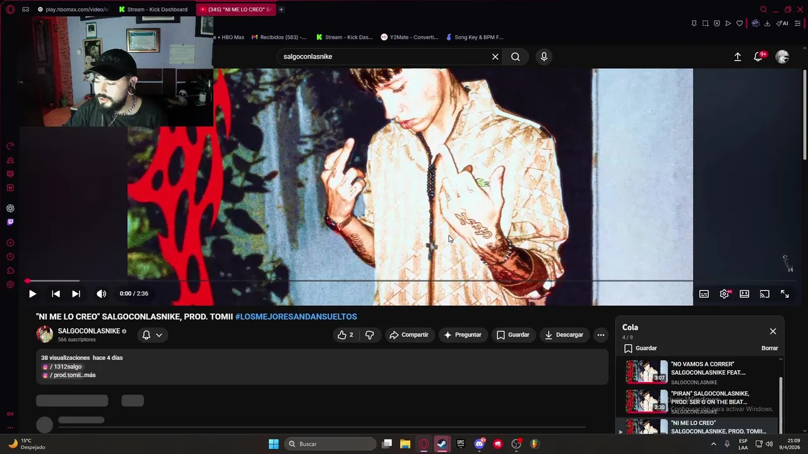Open the Song Key & BPM F... bookmark
The image size is (808, 454).
pos(474,37)
